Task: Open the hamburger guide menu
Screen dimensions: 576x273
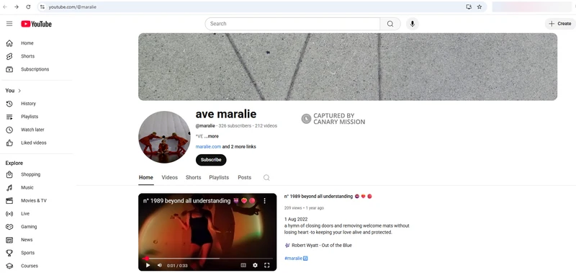Action: click(9, 24)
